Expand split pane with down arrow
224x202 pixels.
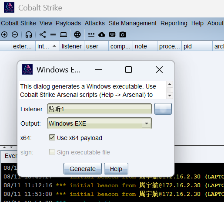(x=11, y=147)
